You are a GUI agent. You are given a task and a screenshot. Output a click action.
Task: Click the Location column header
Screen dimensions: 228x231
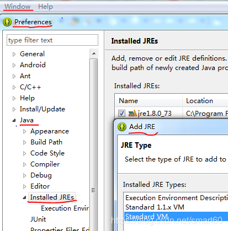(205, 101)
